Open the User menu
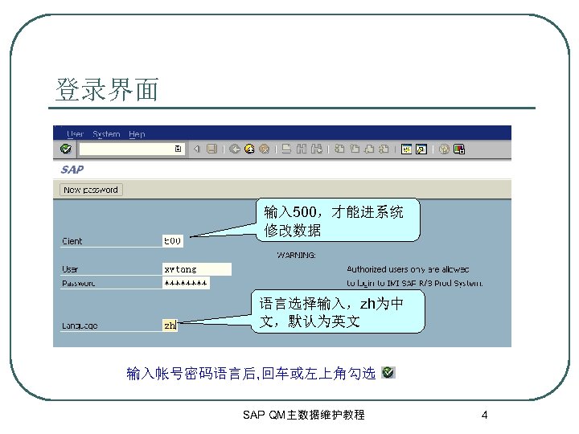 pyautogui.click(x=76, y=134)
